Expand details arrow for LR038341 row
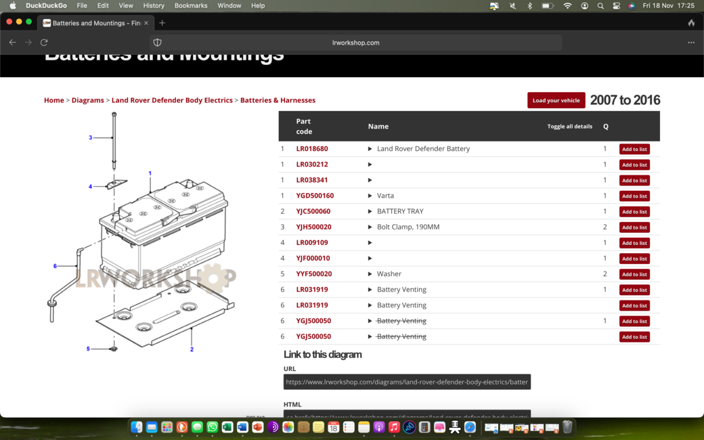 pyautogui.click(x=370, y=180)
